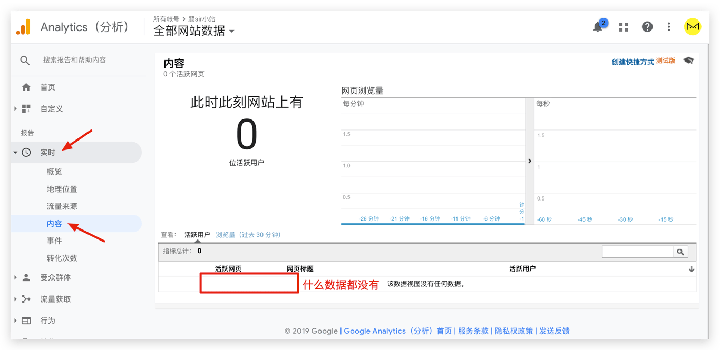720x350 pixels.
Task: Click the table search magnifier button
Action: 680,252
